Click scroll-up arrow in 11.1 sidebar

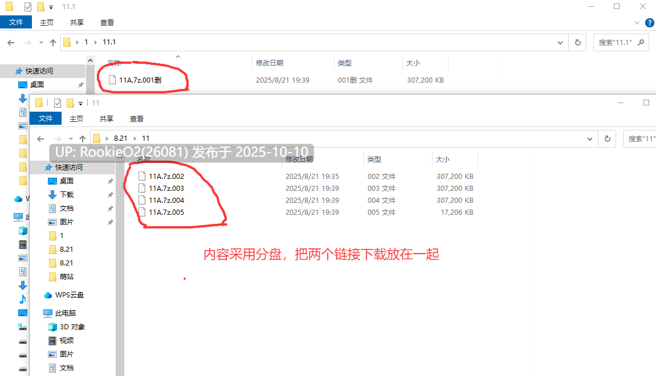coord(91,60)
